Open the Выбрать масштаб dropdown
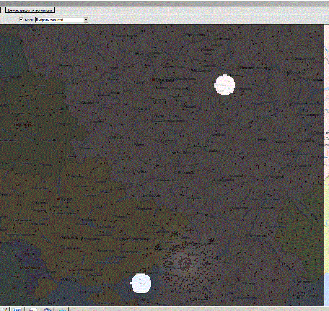The width and height of the screenshot is (329, 311). tap(86, 20)
